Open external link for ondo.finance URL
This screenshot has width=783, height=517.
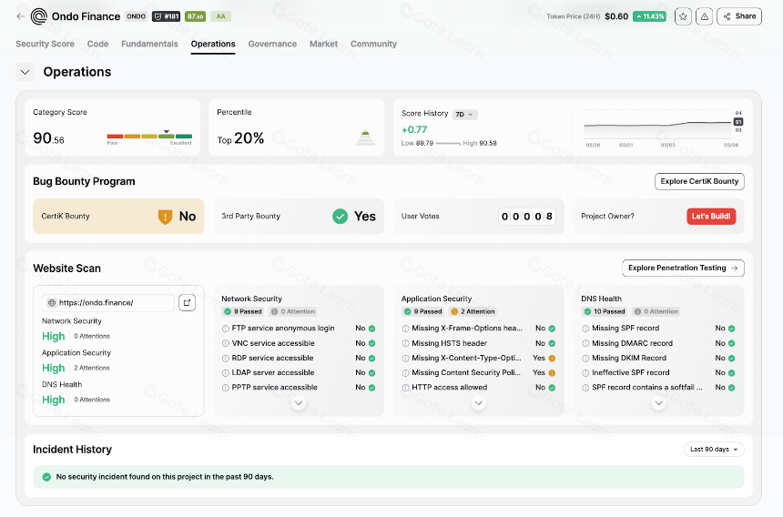pos(187,302)
